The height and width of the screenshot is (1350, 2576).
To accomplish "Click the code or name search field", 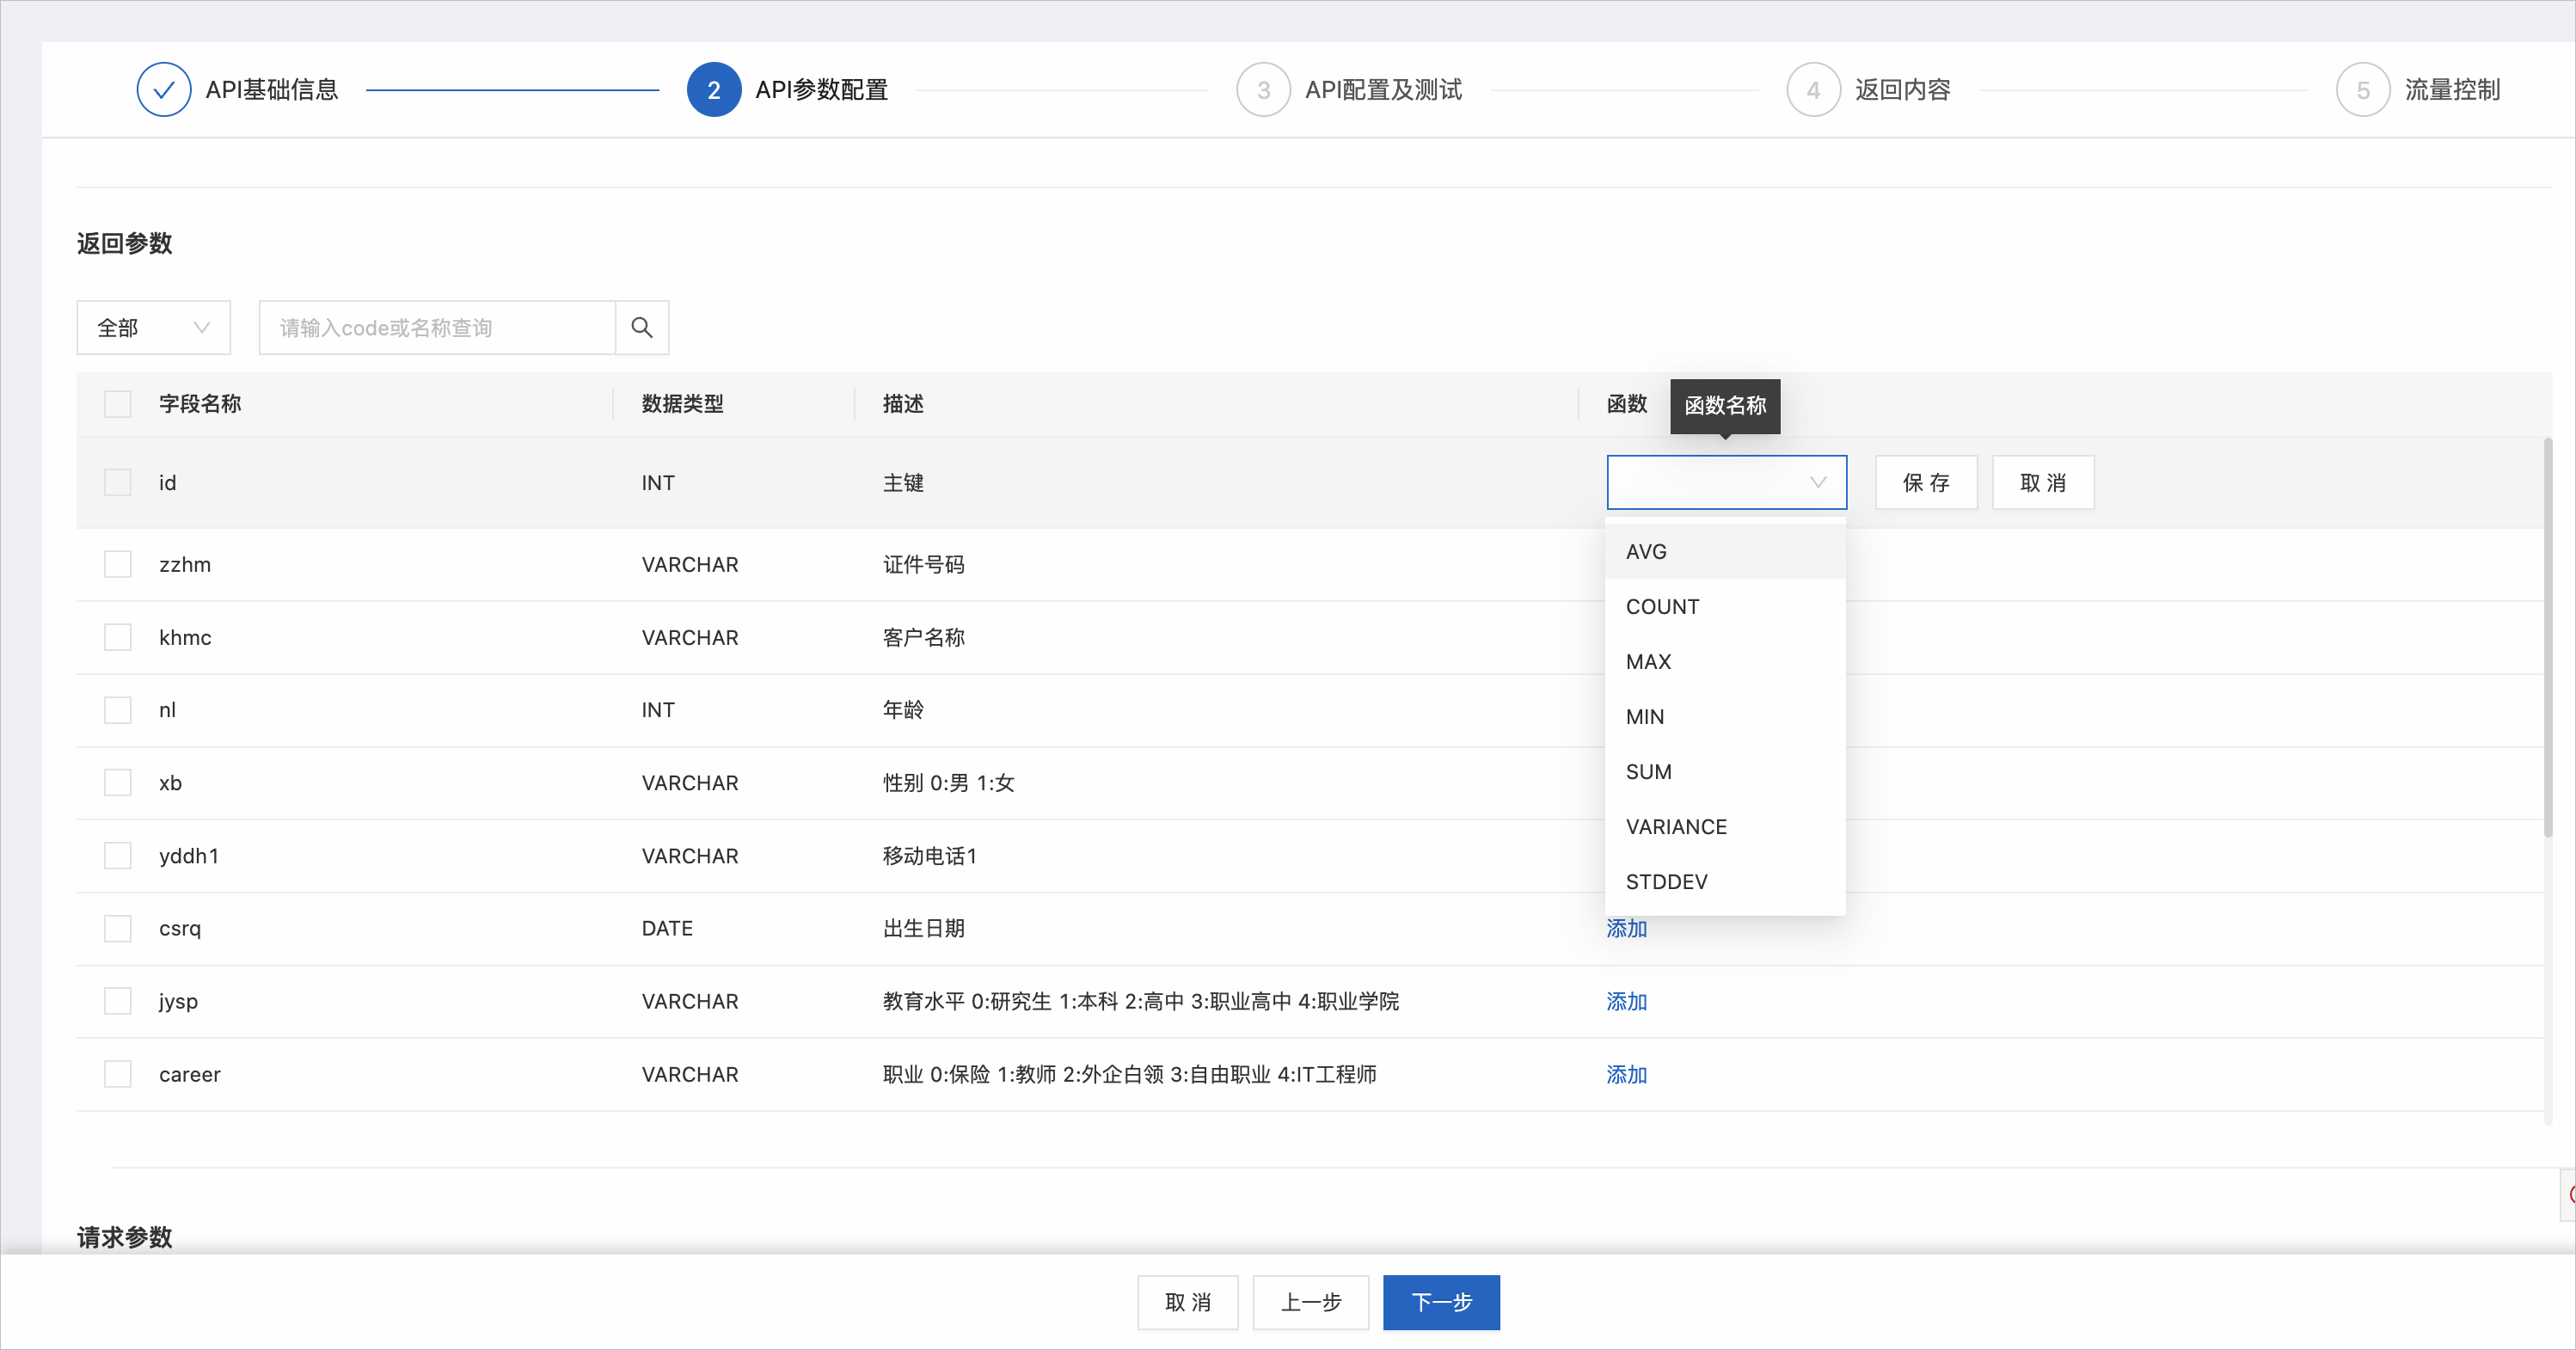I will tap(437, 328).
